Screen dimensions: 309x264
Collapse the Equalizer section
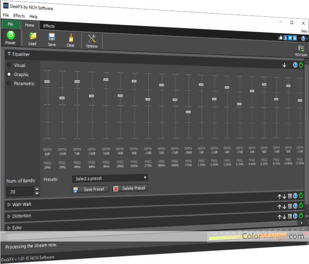[9, 54]
